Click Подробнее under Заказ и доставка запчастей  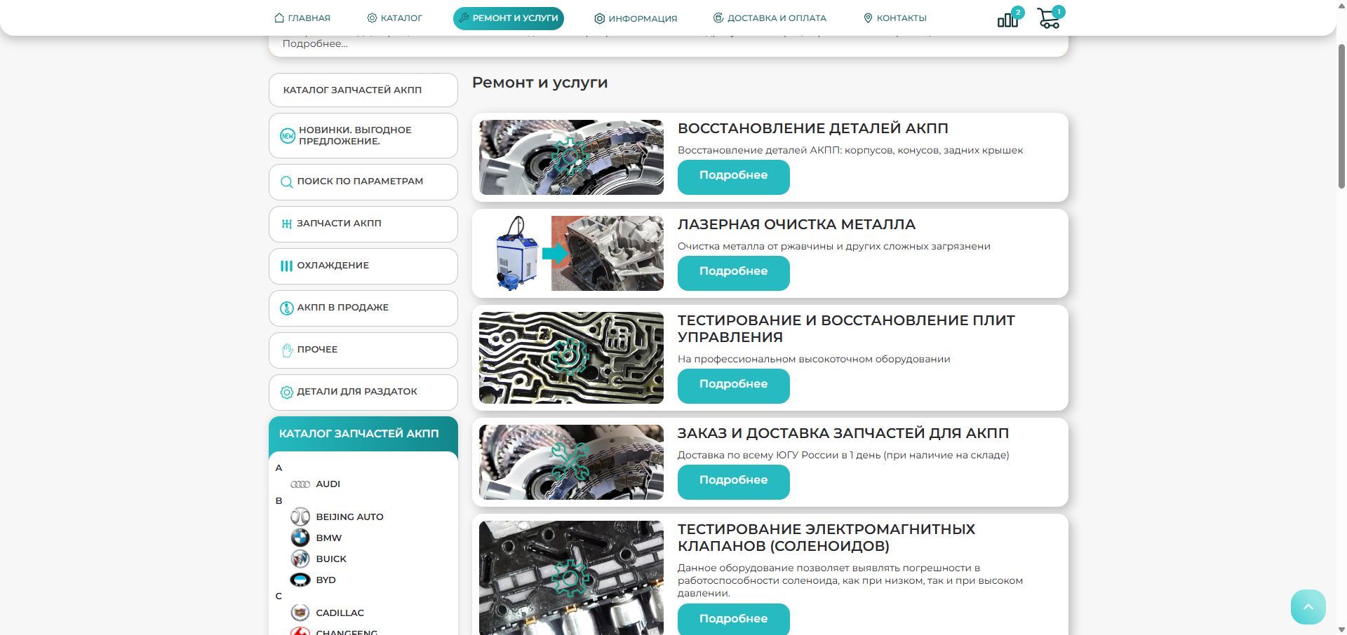tap(734, 482)
